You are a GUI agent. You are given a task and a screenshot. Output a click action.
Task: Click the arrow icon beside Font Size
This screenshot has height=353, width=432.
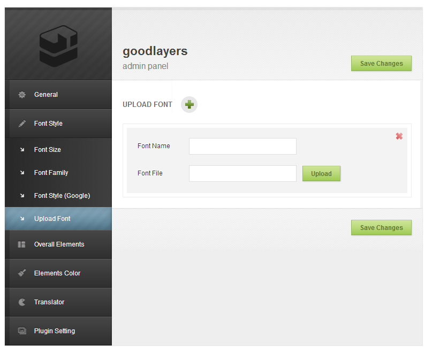tap(22, 150)
